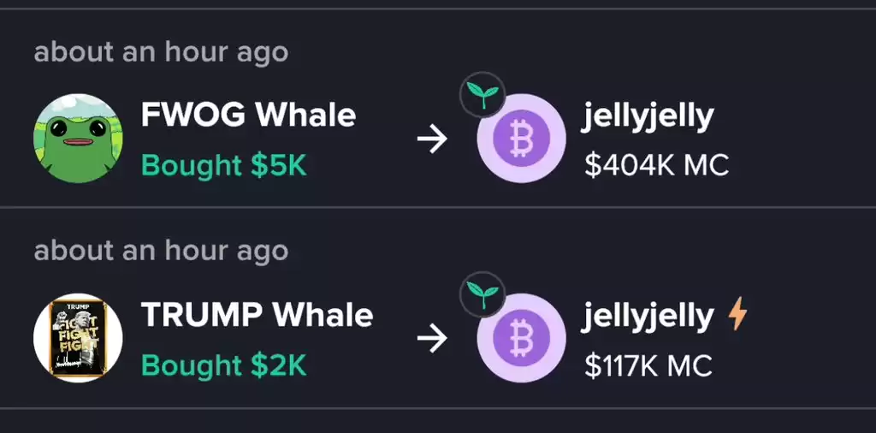Tap the orange lightning bolt next to jellyjelly
This screenshot has width=876, height=433.
(737, 313)
